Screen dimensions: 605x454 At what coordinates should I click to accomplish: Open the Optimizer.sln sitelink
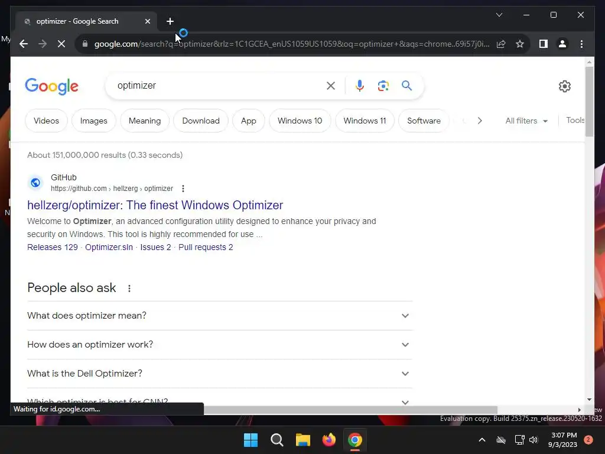(x=109, y=247)
